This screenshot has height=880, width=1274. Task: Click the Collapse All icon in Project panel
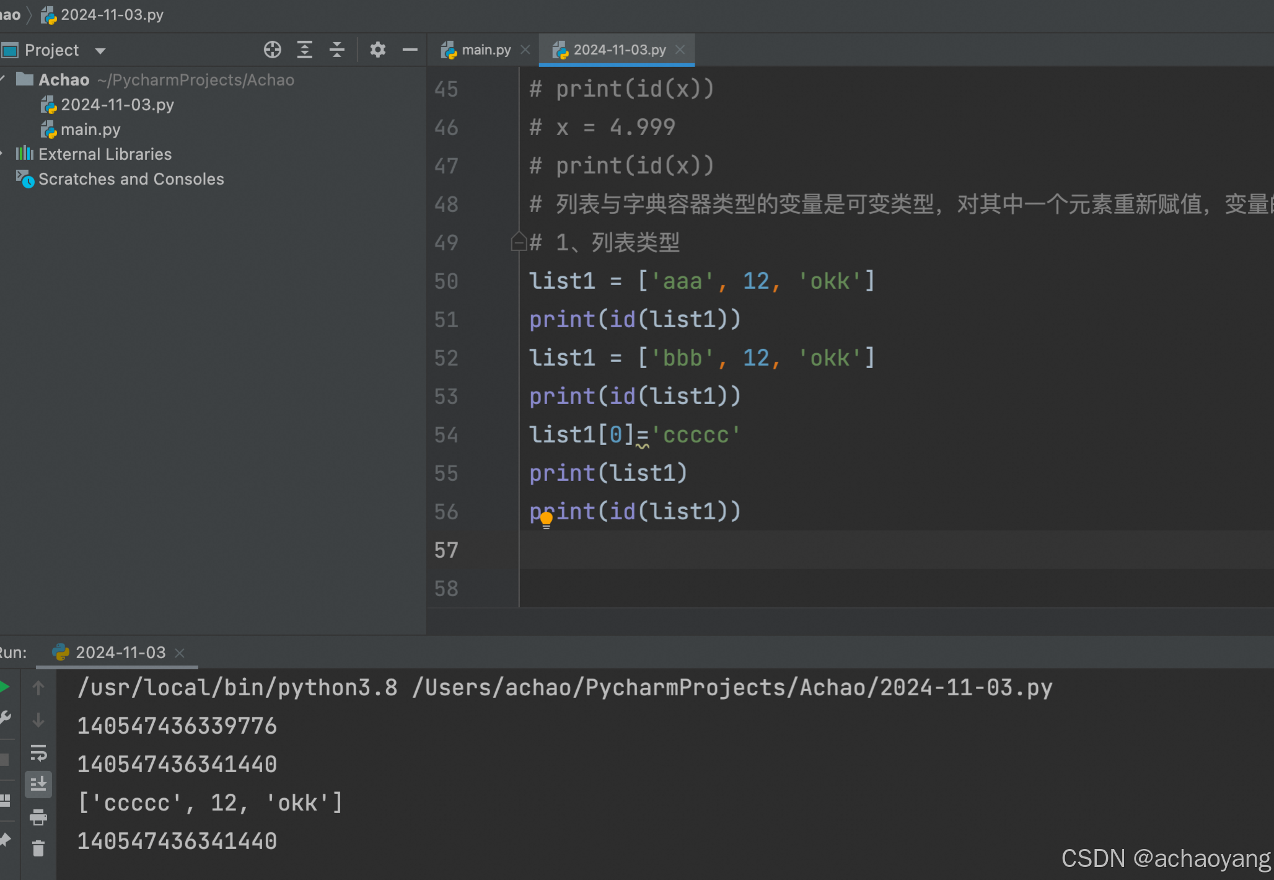coord(336,50)
